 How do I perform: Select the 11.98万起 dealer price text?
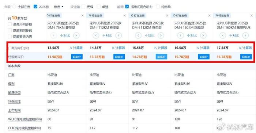55,57
